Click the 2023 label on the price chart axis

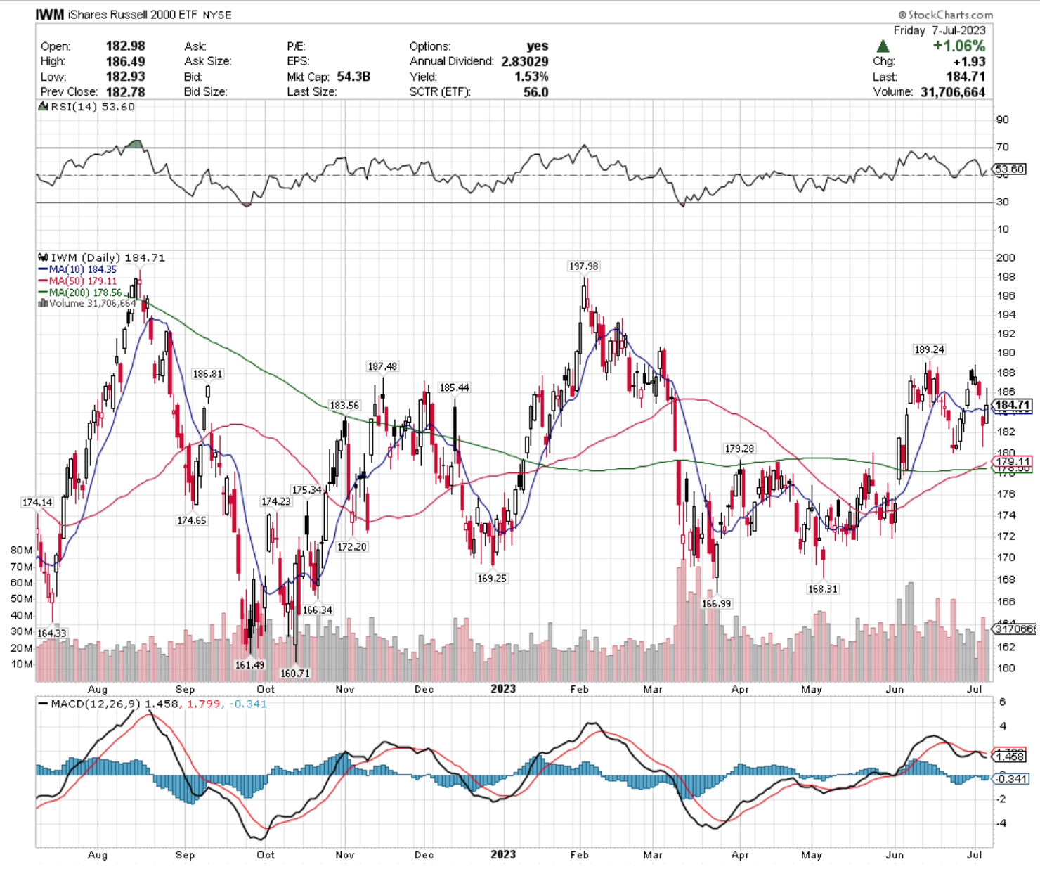(503, 689)
